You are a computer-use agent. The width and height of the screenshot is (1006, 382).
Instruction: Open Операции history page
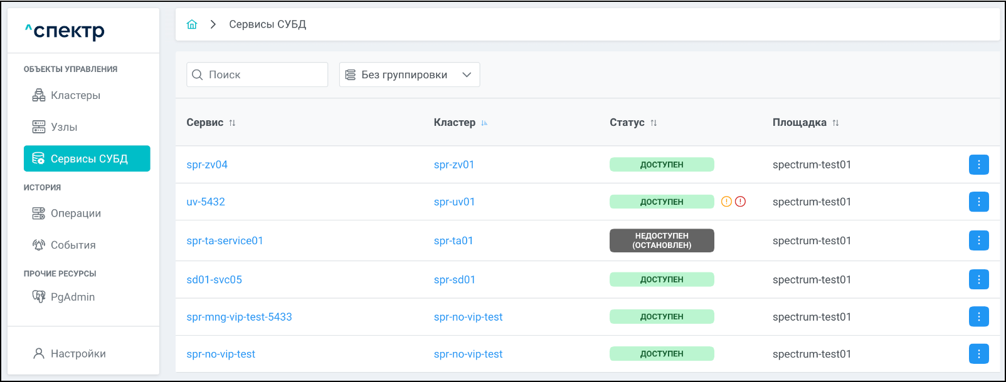[75, 214]
